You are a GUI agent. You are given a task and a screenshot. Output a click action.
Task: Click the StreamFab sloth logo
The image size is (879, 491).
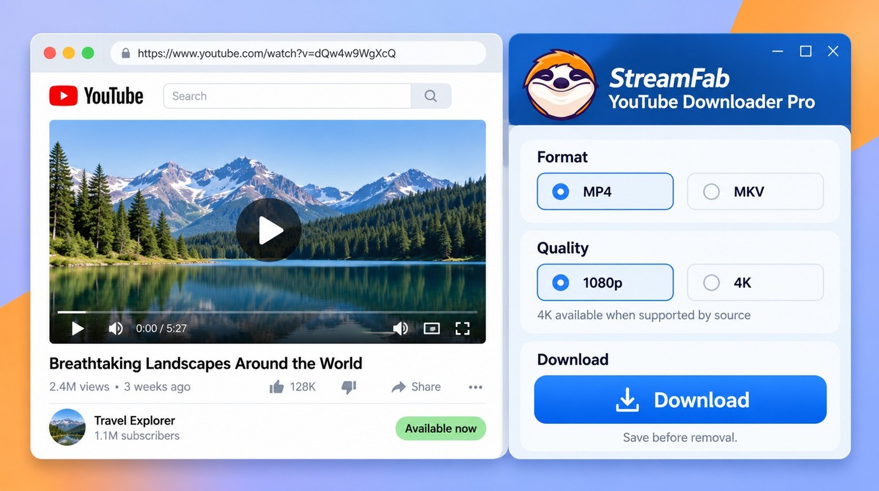(x=560, y=85)
